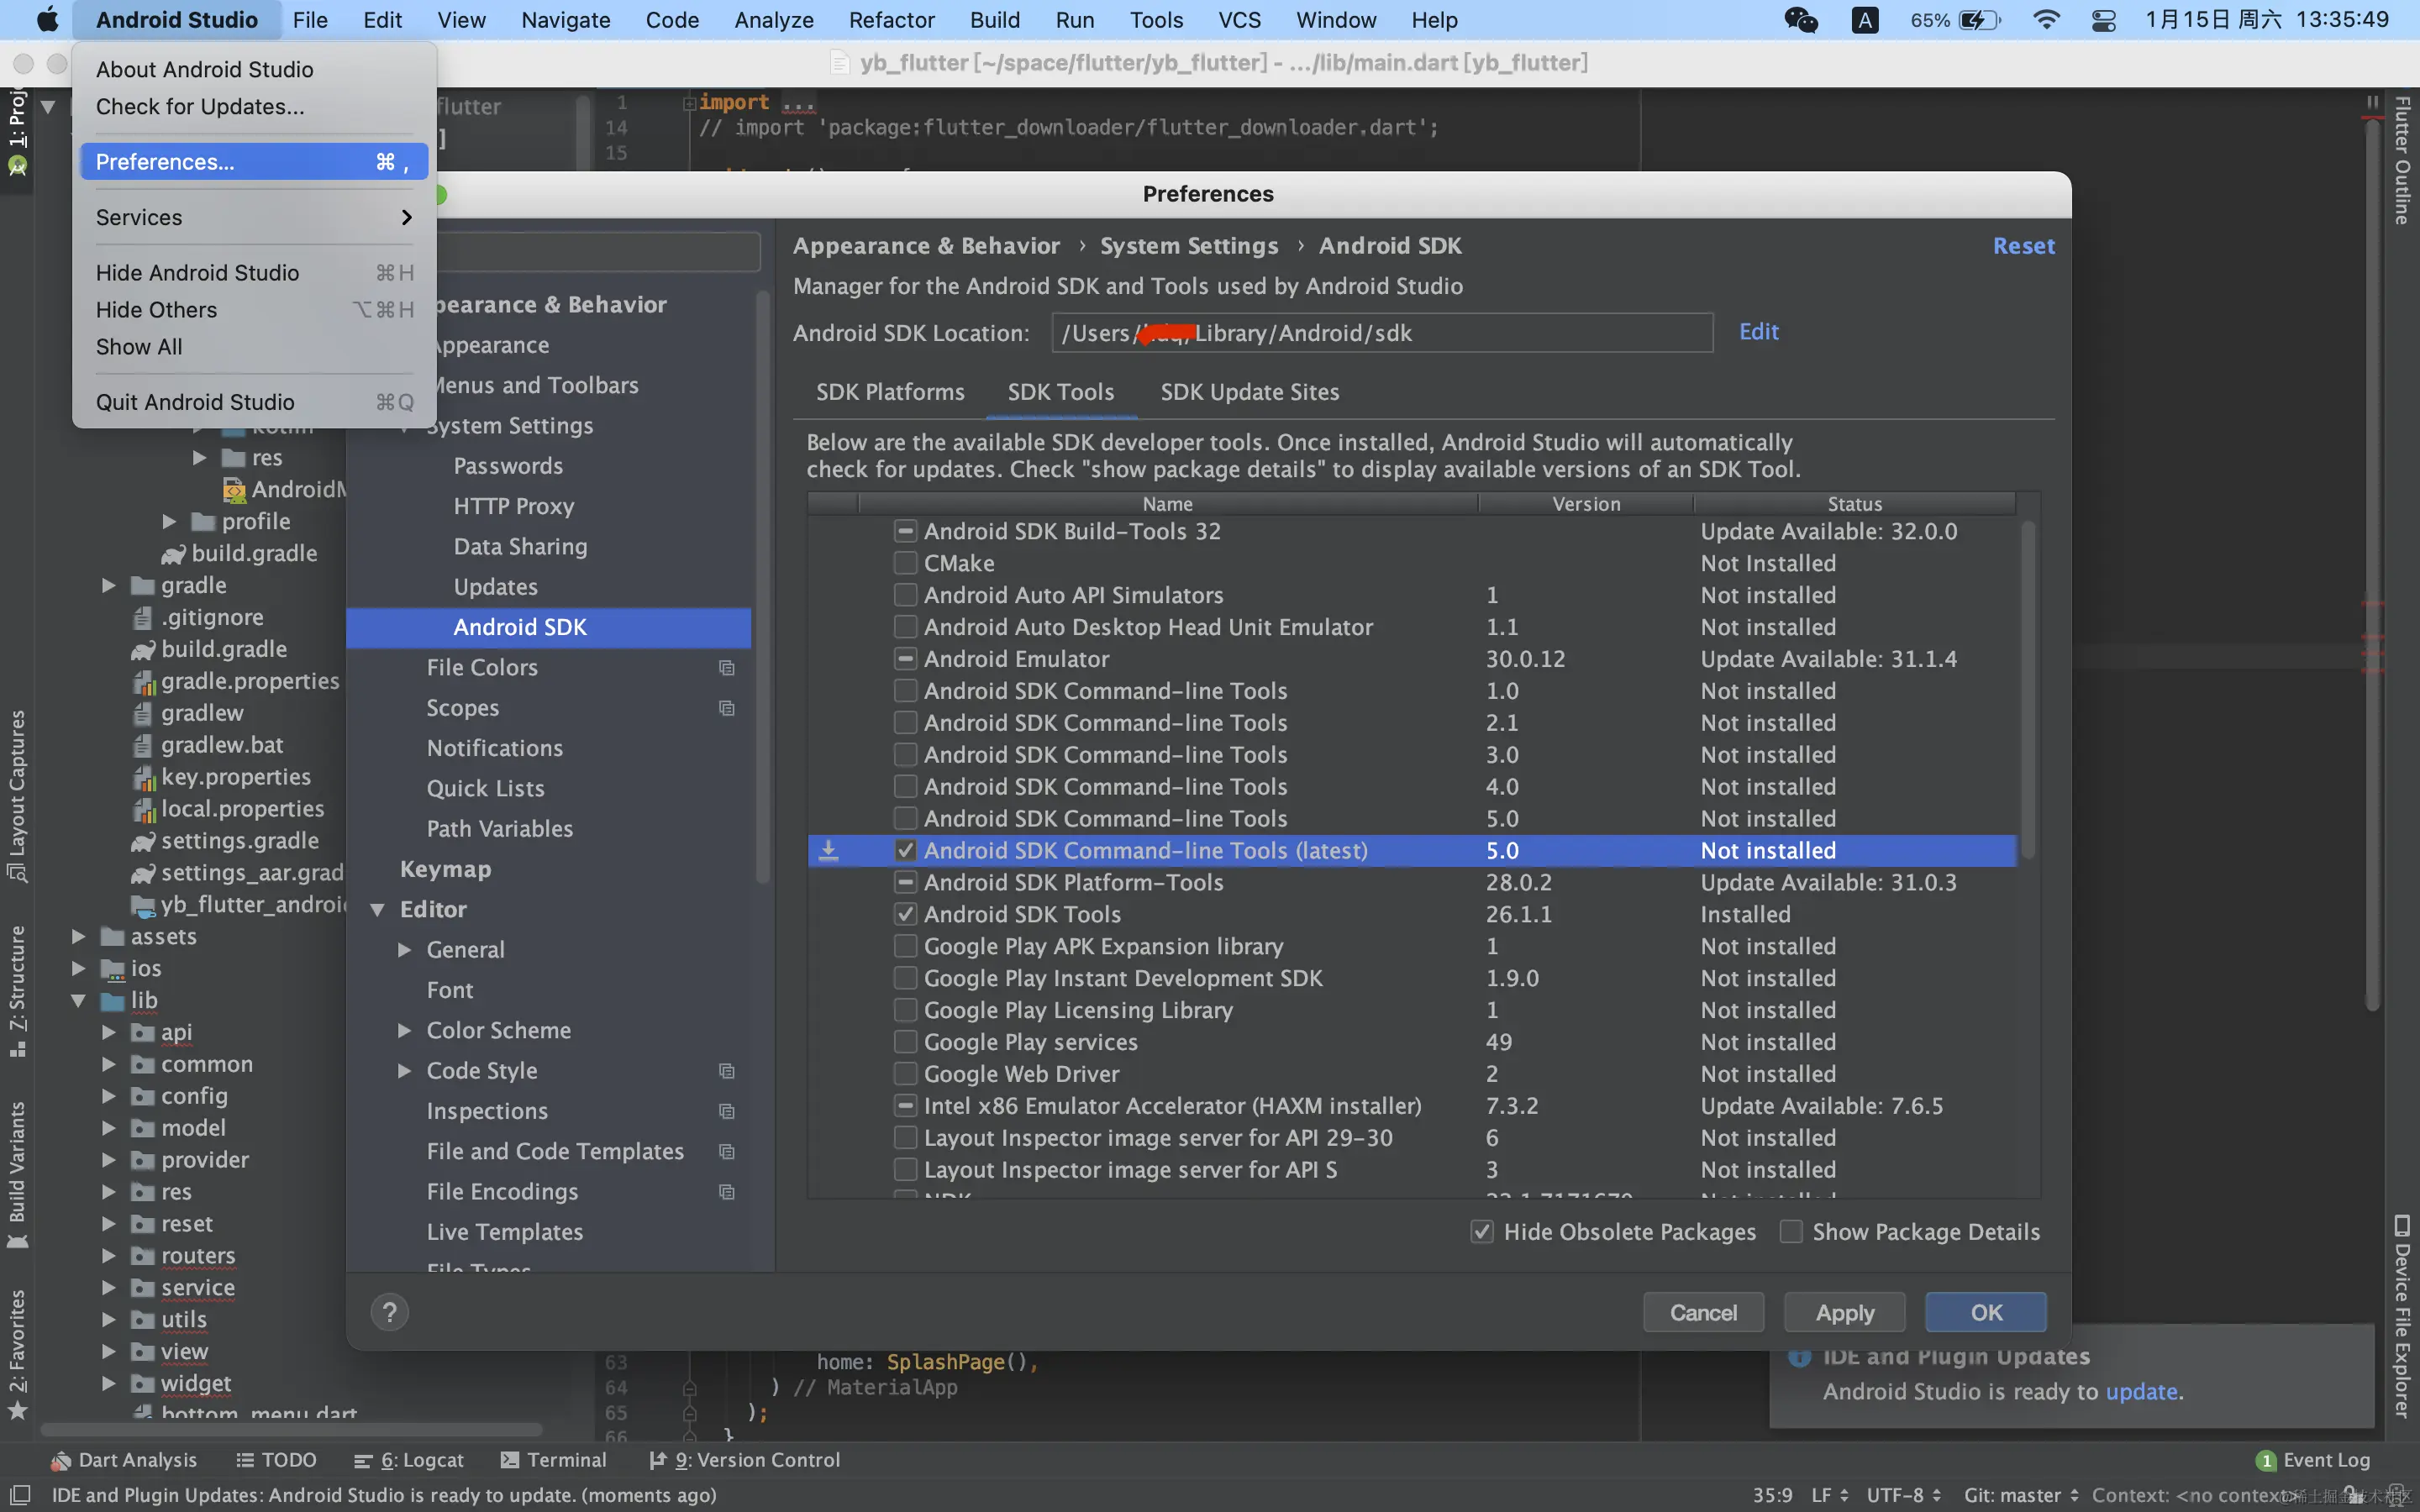Expand the Color Scheme settings node

pyautogui.click(x=405, y=1031)
